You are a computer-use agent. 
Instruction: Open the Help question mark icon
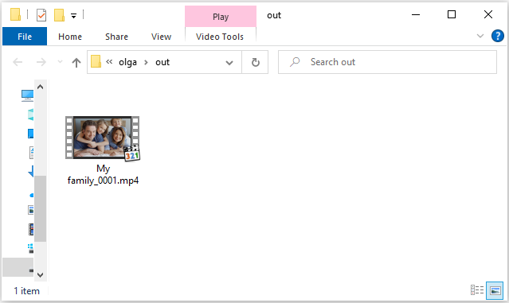point(498,36)
